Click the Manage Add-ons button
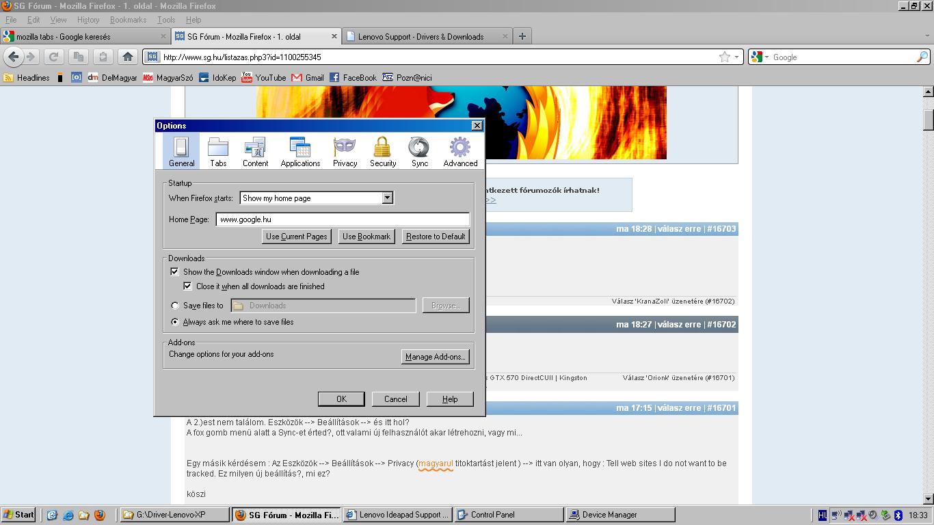Image resolution: width=934 pixels, height=525 pixels. click(x=435, y=357)
